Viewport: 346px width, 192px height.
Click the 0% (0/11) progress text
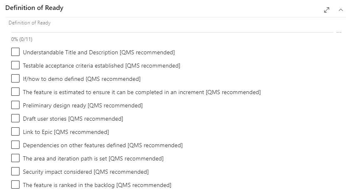click(x=22, y=39)
